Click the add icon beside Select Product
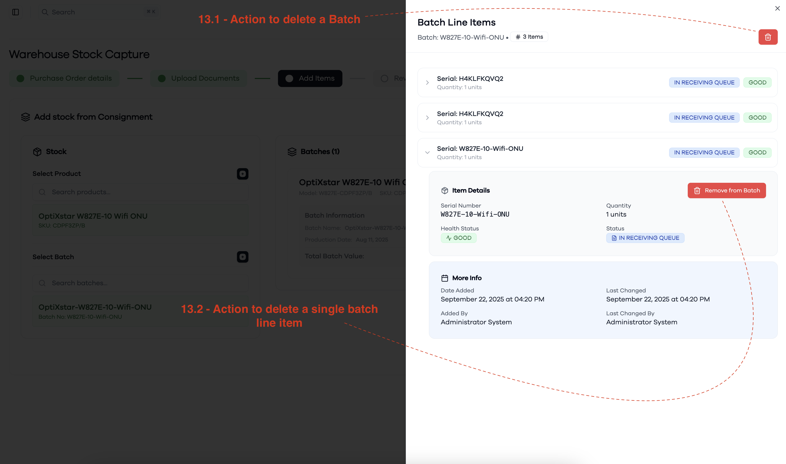 coord(243,174)
